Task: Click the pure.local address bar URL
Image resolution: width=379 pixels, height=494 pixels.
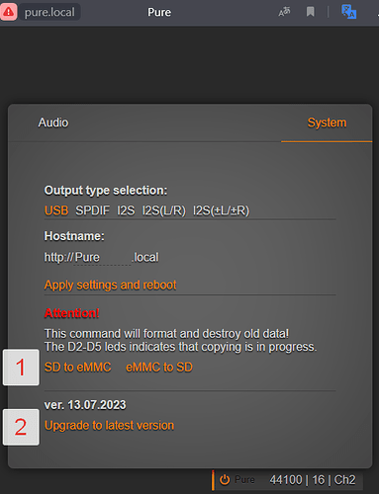Action: tap(49, 12)
